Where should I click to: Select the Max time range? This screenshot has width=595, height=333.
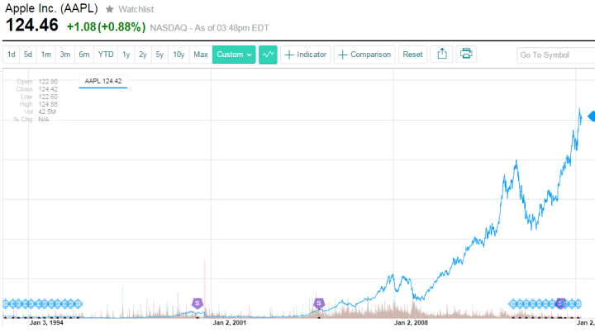click(200, 55)
